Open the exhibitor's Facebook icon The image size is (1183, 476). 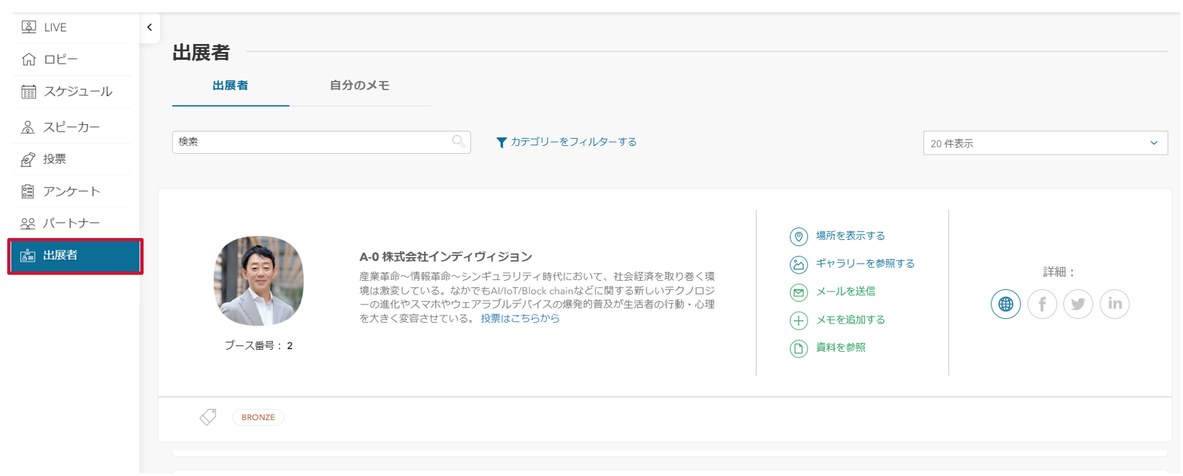pyautogui.click(x=1042, y=304)
